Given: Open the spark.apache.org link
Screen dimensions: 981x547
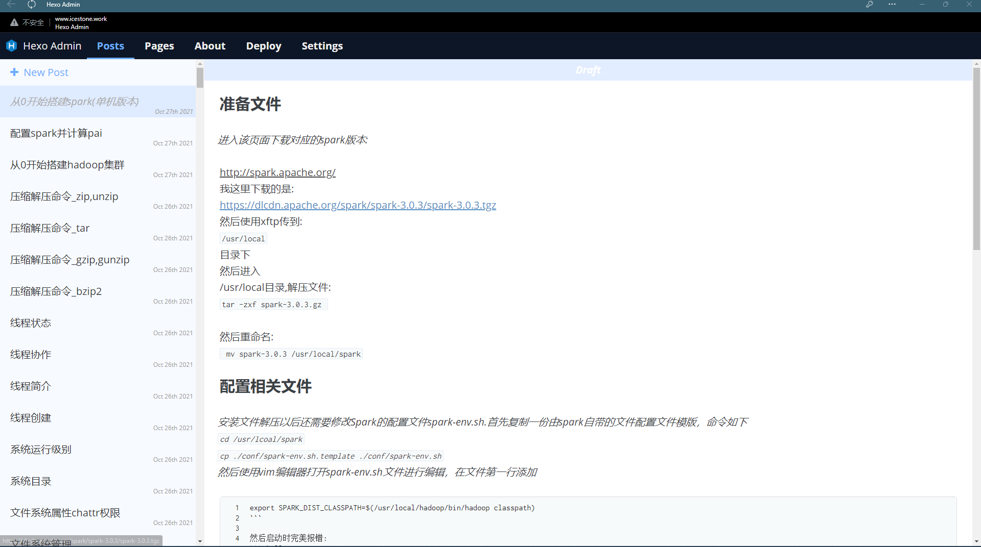Looking at the screenshot, I should [x=277, y=172].
